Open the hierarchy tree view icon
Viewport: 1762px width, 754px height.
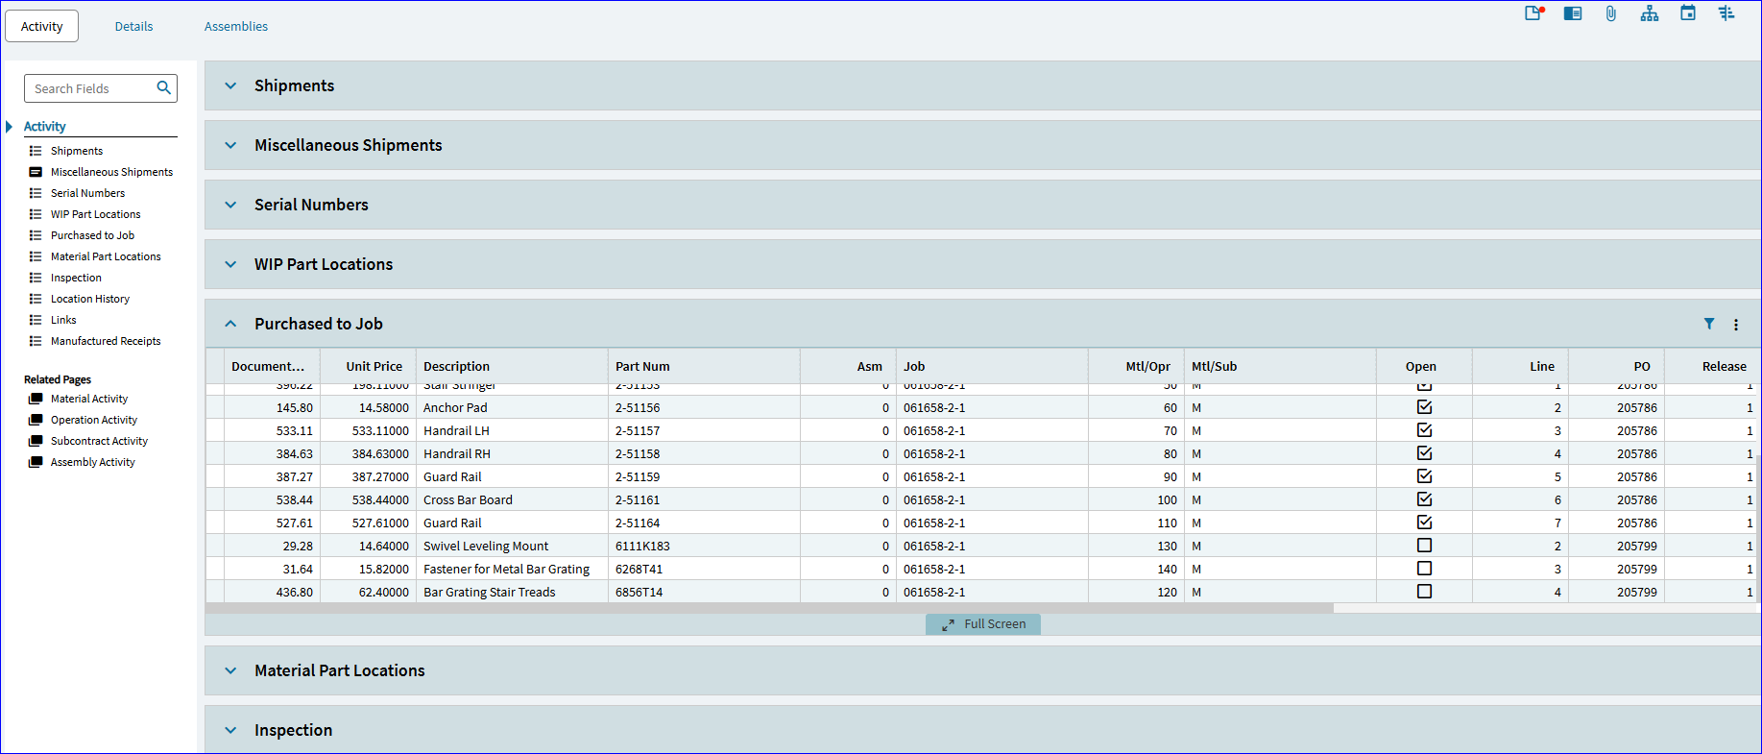pyautogui.click(x=1650, y=13)
